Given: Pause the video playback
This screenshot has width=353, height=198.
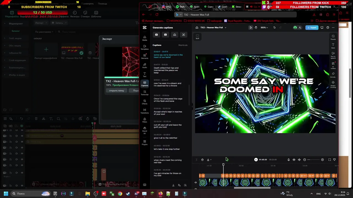Looking at the screenshot, I should click(x=256, y=159).
